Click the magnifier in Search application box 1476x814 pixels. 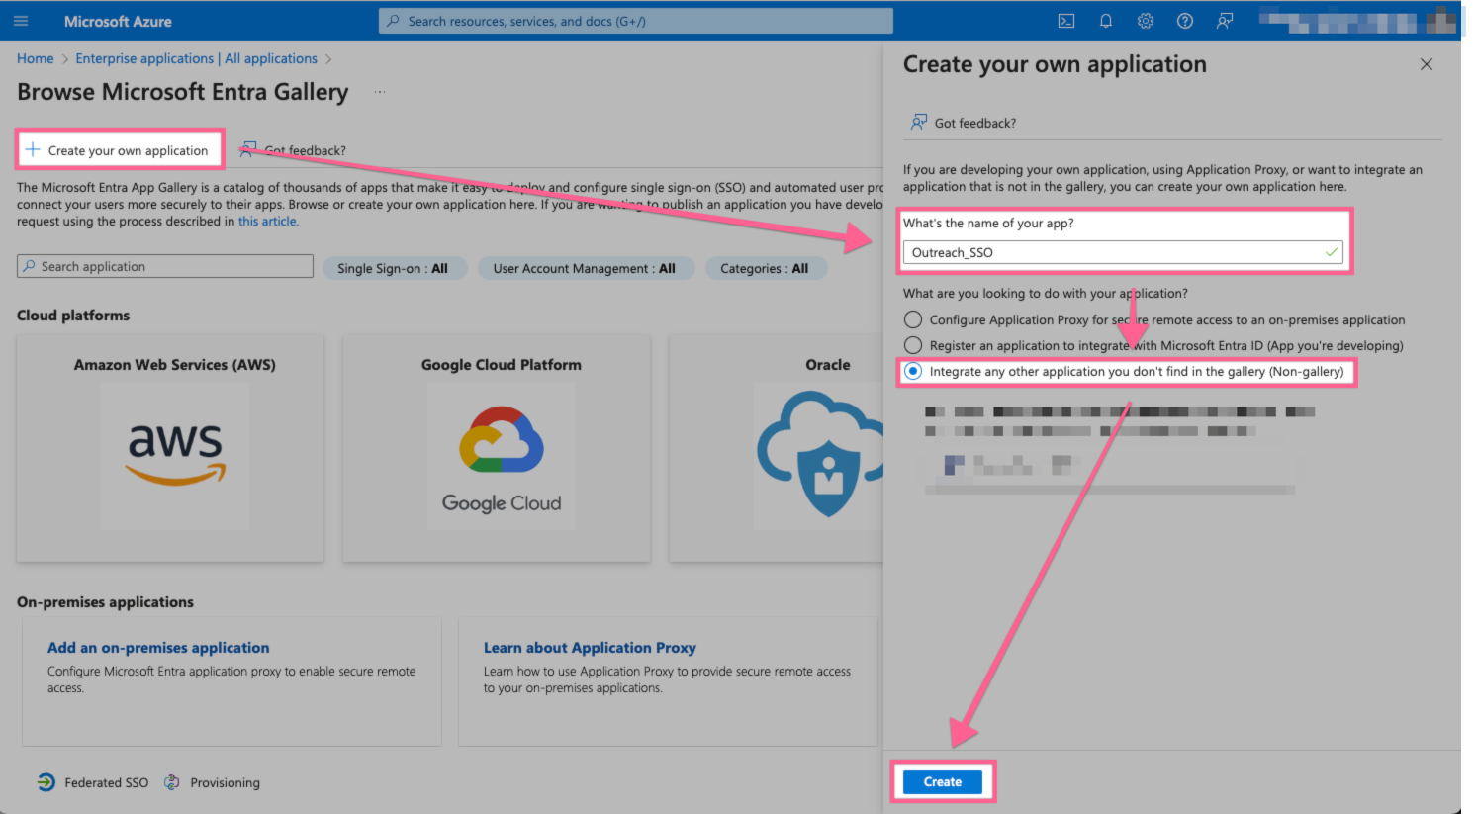pyautogui.click(x=30, y=266)
